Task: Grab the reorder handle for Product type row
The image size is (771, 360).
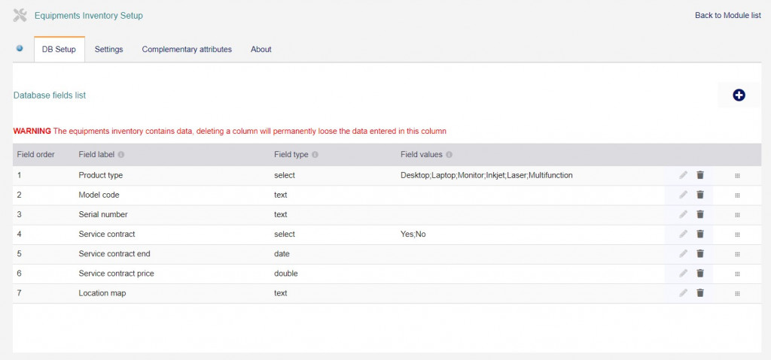Action: click(737, 176)
